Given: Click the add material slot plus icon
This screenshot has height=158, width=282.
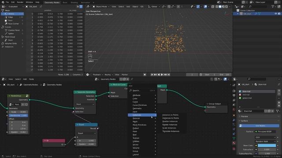Looking at the screenshot, I should coord(279,91).
